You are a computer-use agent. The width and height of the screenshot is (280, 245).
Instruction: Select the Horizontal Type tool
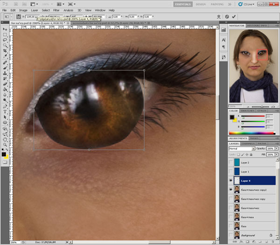click(5, 112)
